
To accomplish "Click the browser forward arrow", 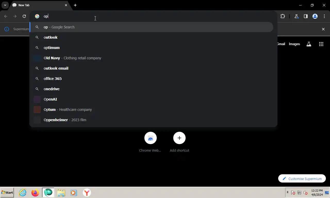I will [15, 16].
